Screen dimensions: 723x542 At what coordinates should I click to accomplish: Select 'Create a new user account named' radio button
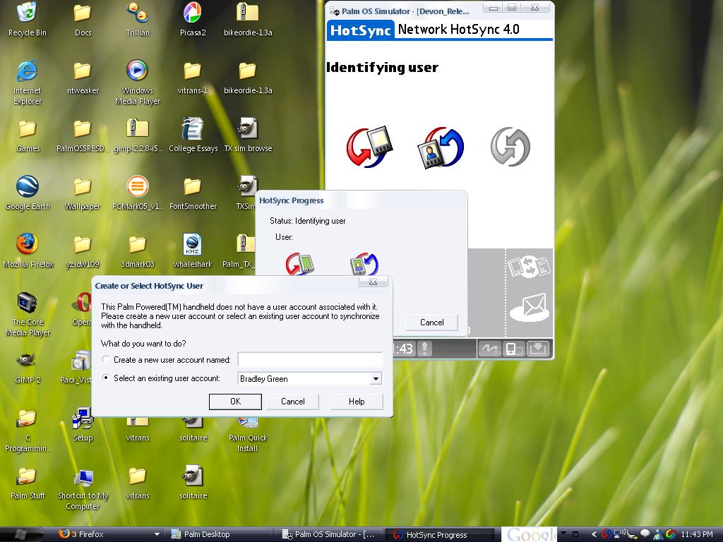[x=106, y=359]
